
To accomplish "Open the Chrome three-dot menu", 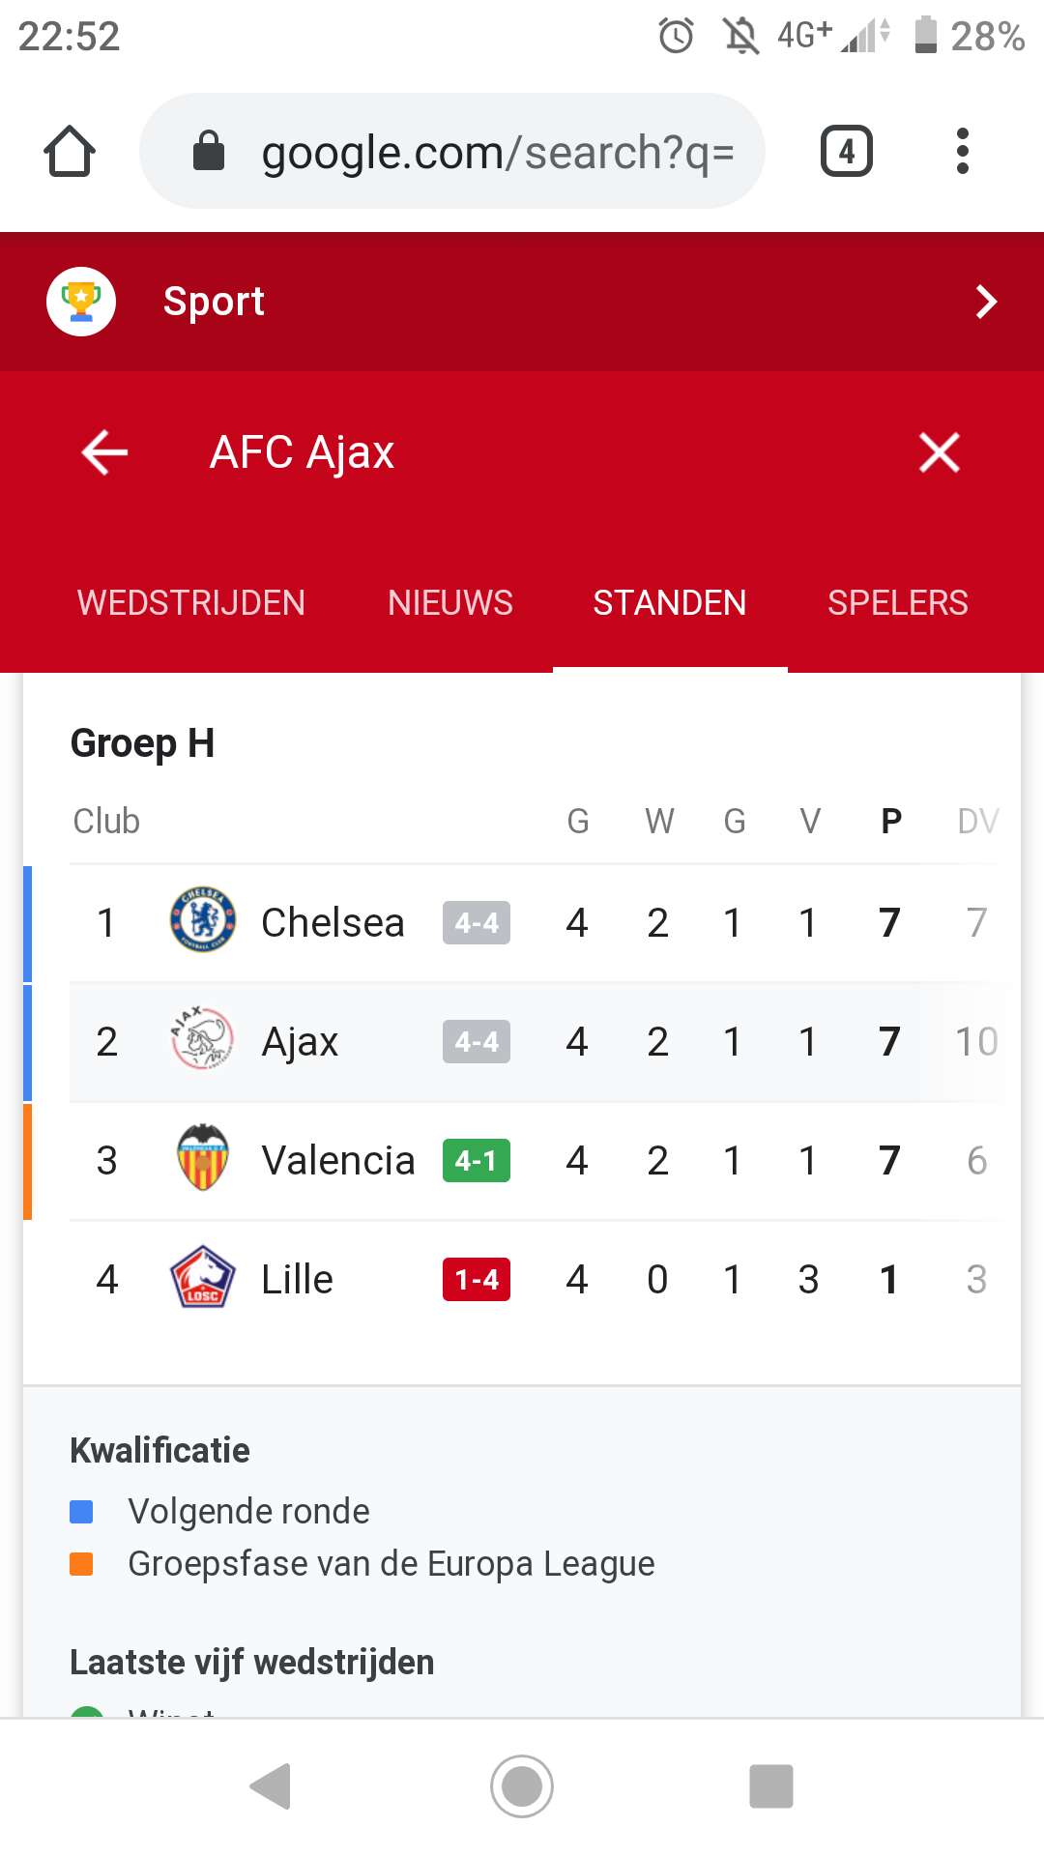I will point(962,151).
